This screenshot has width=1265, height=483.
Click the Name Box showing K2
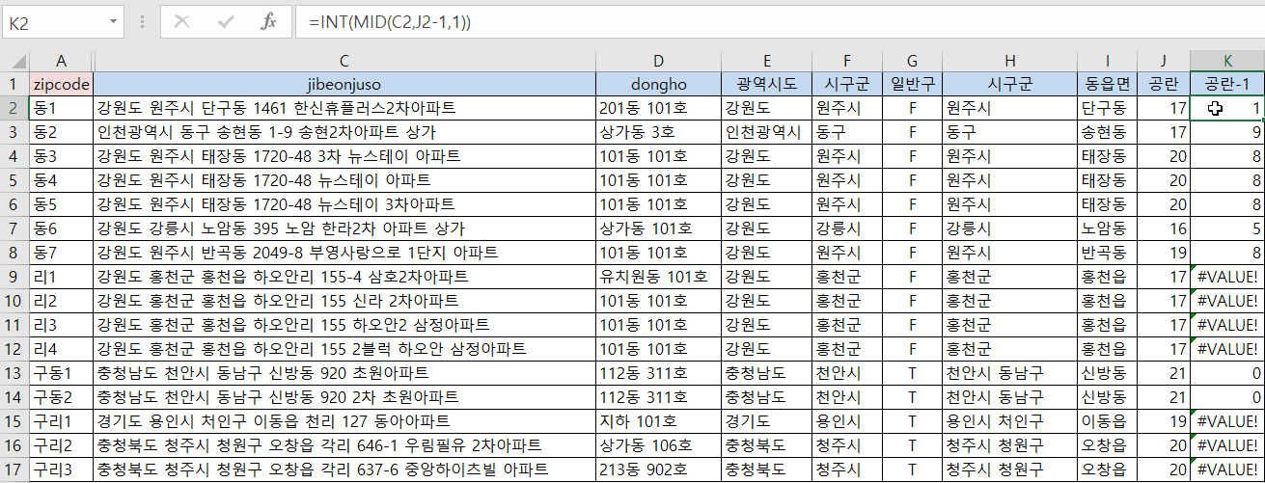point(54,21)
